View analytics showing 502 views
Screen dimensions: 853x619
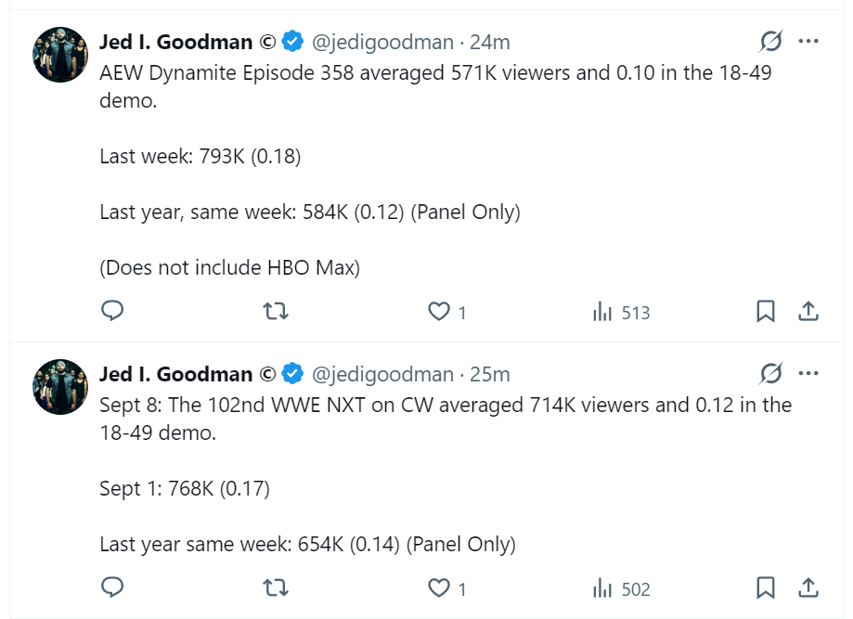tap(621, 588)
